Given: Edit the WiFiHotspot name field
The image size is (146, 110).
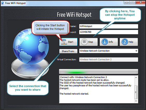Looking at the screenshot, I should [x=109, y=26].
